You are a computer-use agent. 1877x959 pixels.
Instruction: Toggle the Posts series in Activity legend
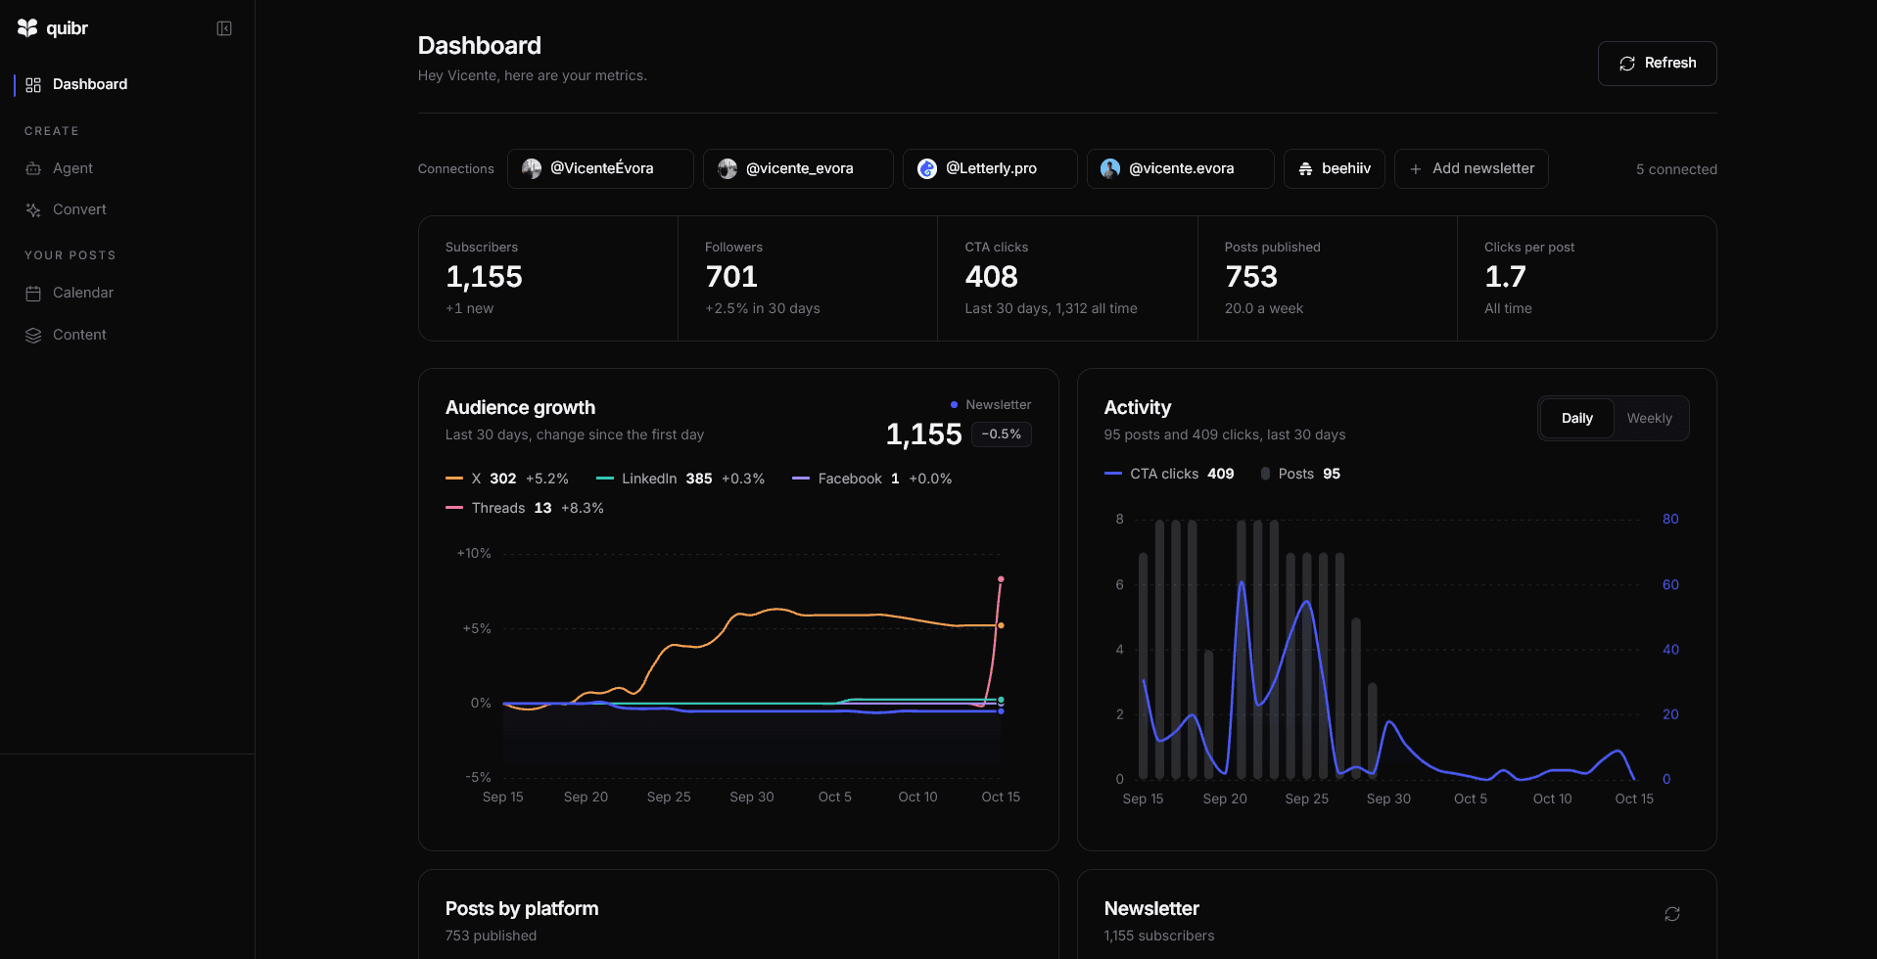click(x=1300, y=474)
